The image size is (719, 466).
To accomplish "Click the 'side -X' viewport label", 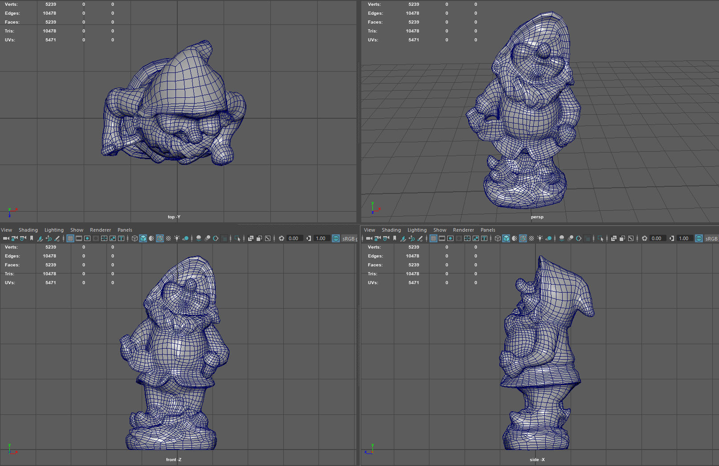I will (537, 460).
